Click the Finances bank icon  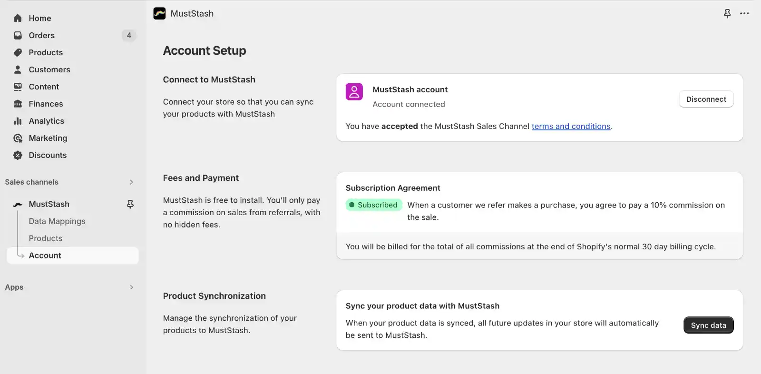pyautogui.click(x=18, y=104)
